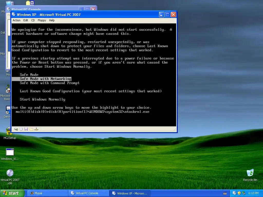Select the Windows_Vi... desktop file icon
Screen dimensions: 263x197
click(10, 154)
